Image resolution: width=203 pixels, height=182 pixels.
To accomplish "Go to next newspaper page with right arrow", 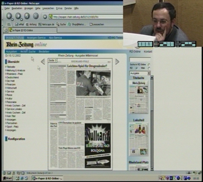I will (117, 62).
